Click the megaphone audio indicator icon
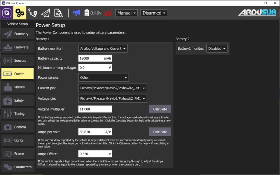 77,13
